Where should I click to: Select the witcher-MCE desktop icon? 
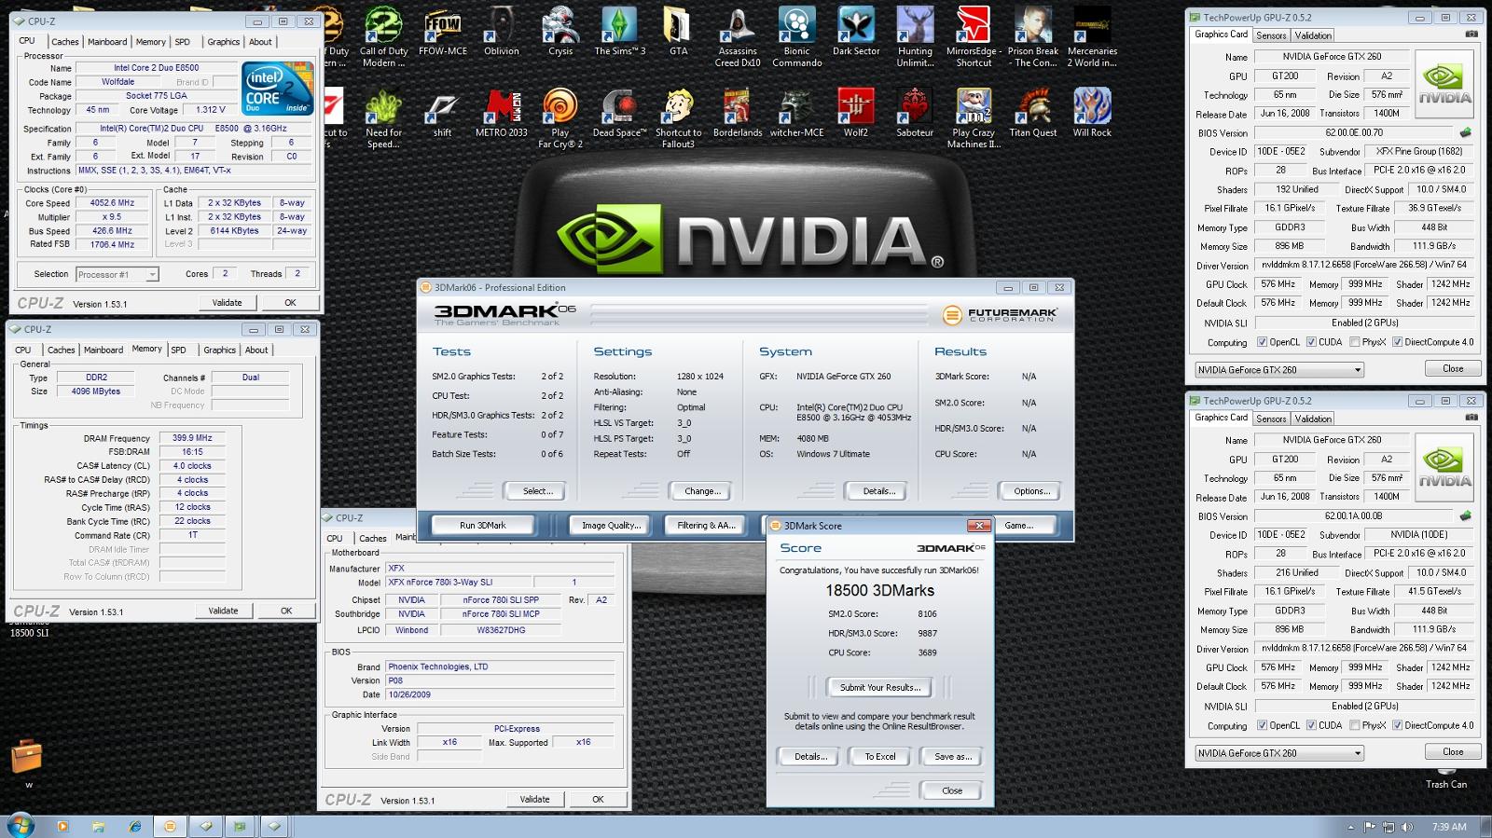[x=796, y=113]
